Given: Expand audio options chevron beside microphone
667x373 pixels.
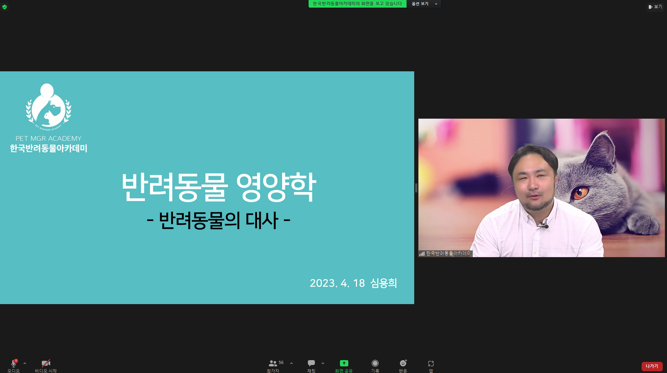Looking at the screenshot, I should (x=25, y=363).
